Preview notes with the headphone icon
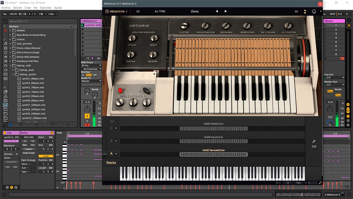 click(x=64, y=142)
